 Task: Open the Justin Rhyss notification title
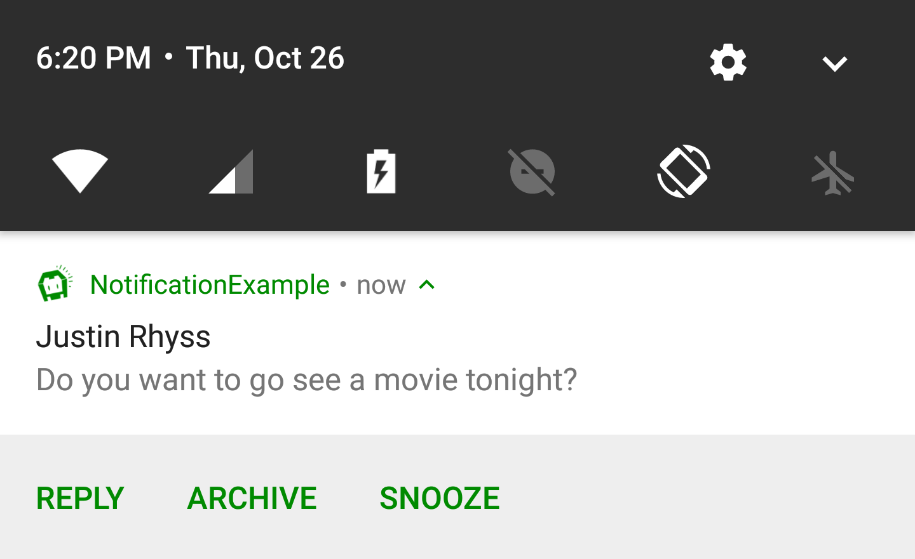tap(123, 336)
